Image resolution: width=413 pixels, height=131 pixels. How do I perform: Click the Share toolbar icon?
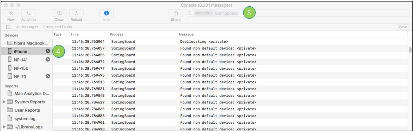pyautogui.click(x=176, y=13)
